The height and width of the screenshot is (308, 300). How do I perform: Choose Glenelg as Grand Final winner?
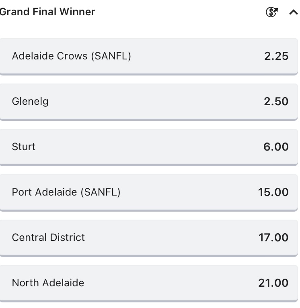[30, 101]
